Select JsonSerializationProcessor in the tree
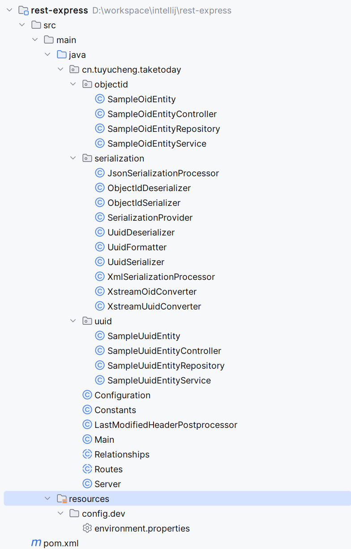The height and width of the screenshot is (549, 351). click(x=163, y=173)
